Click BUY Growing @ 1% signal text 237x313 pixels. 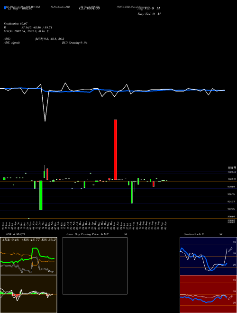point(74,43)
